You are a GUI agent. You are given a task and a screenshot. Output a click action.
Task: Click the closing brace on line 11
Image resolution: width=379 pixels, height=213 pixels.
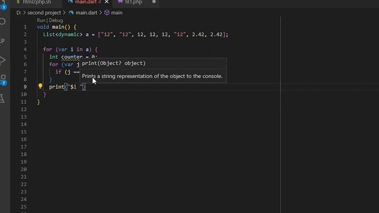38,102
